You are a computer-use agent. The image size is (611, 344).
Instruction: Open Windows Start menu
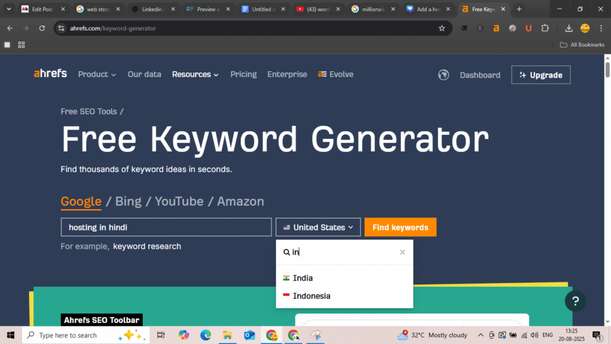click(x=11, y=335)
